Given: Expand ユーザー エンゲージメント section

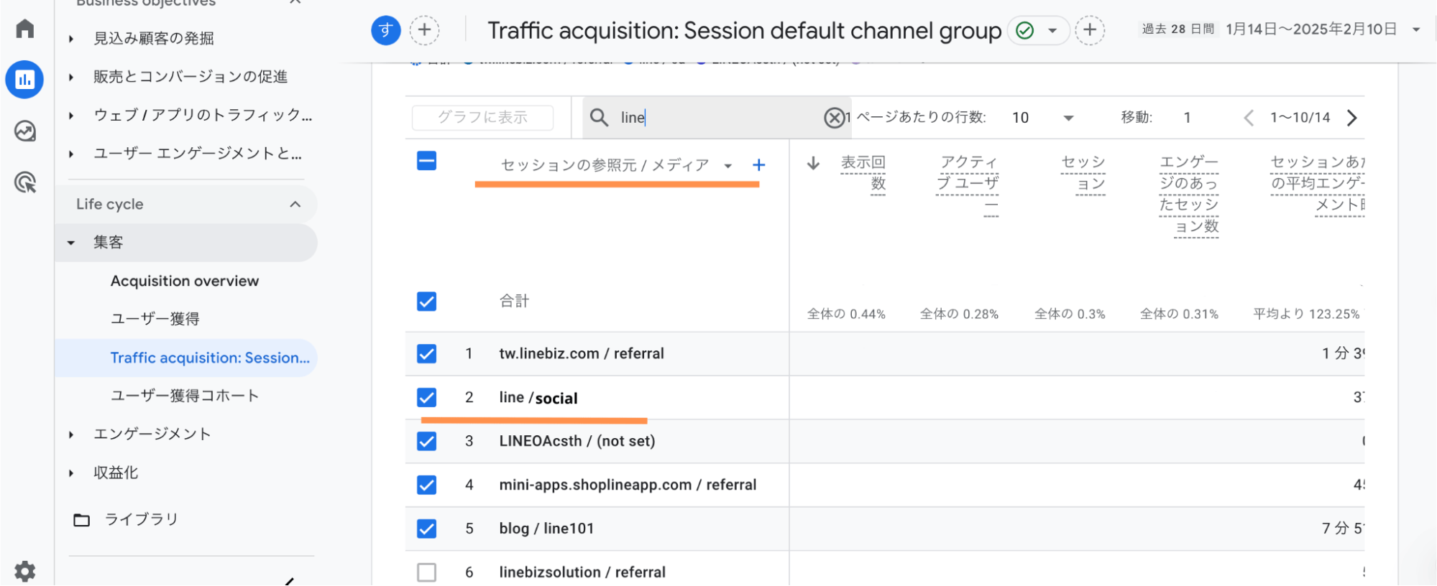Looking at the screenshot, I should pos(70,154).
